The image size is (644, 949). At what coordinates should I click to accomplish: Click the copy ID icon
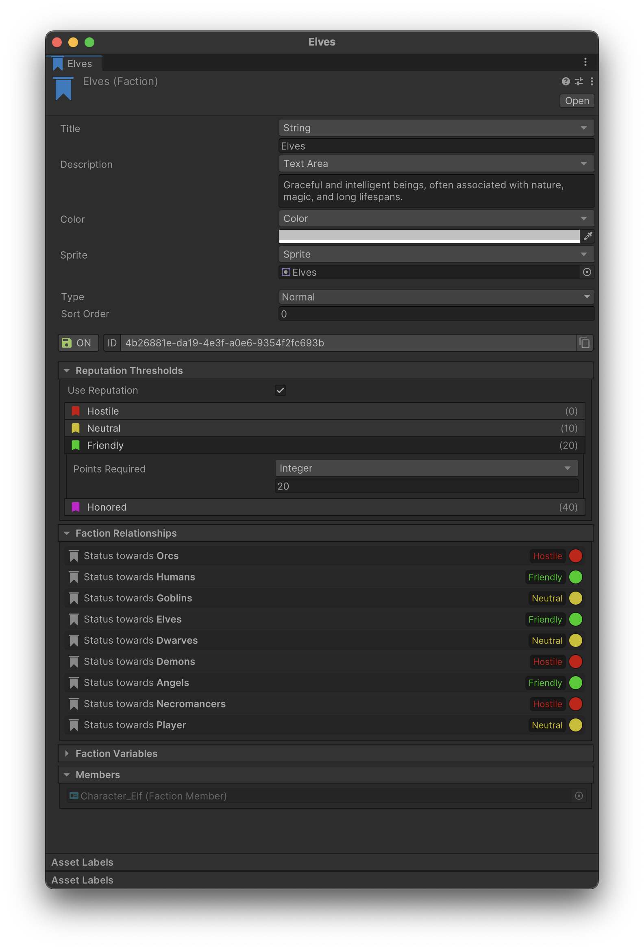coord(584,343)
